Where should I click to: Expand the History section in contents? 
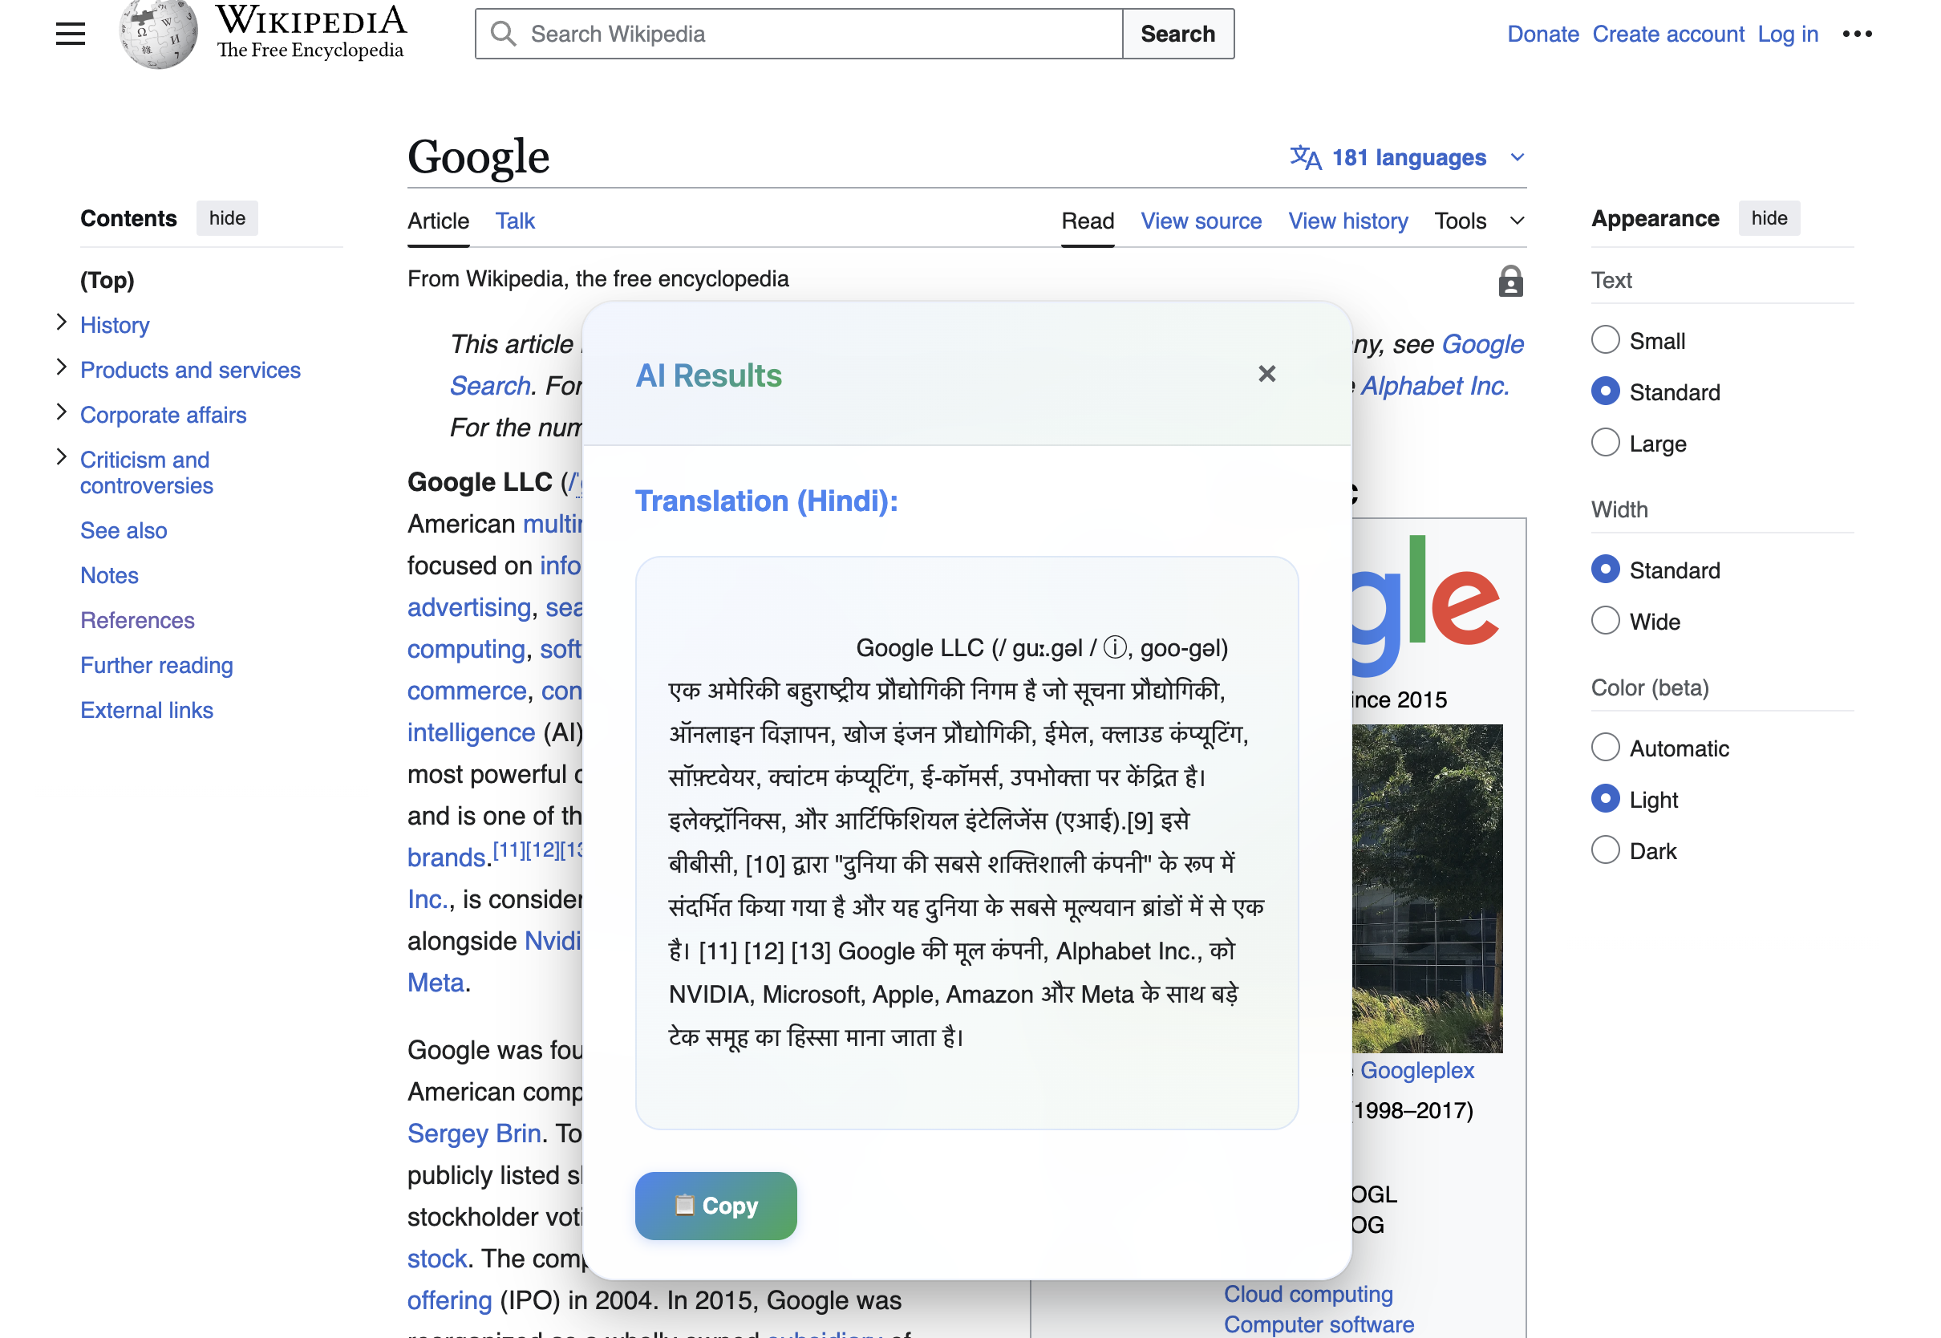(61, 322)
